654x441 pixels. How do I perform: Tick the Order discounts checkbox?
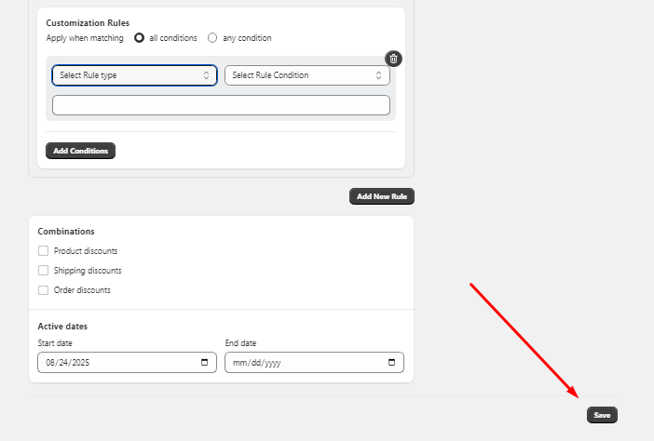pyautogui.click(x=44, y=290)
